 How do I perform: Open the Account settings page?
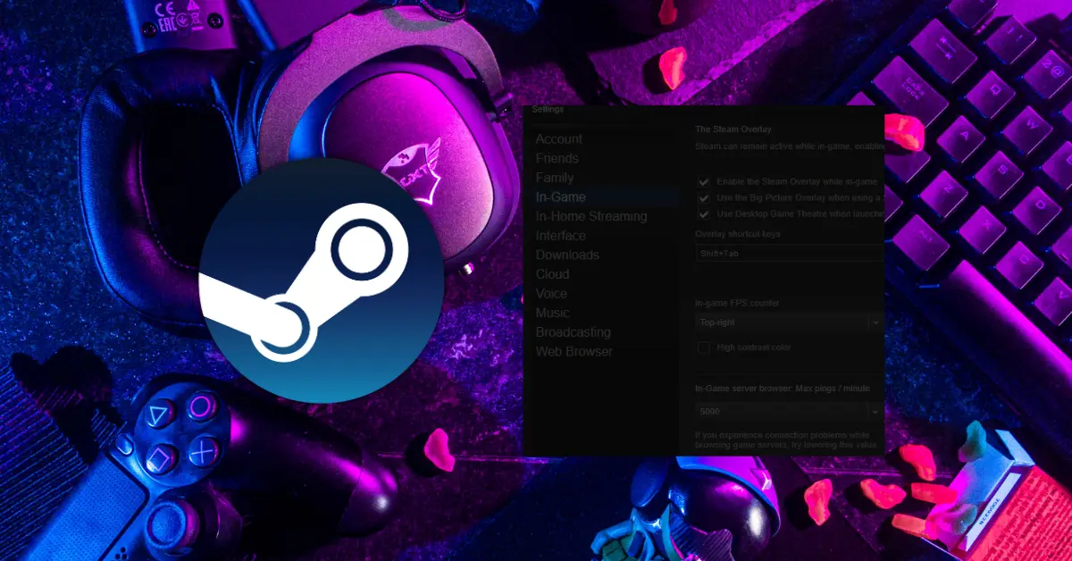tap(558, 139)
